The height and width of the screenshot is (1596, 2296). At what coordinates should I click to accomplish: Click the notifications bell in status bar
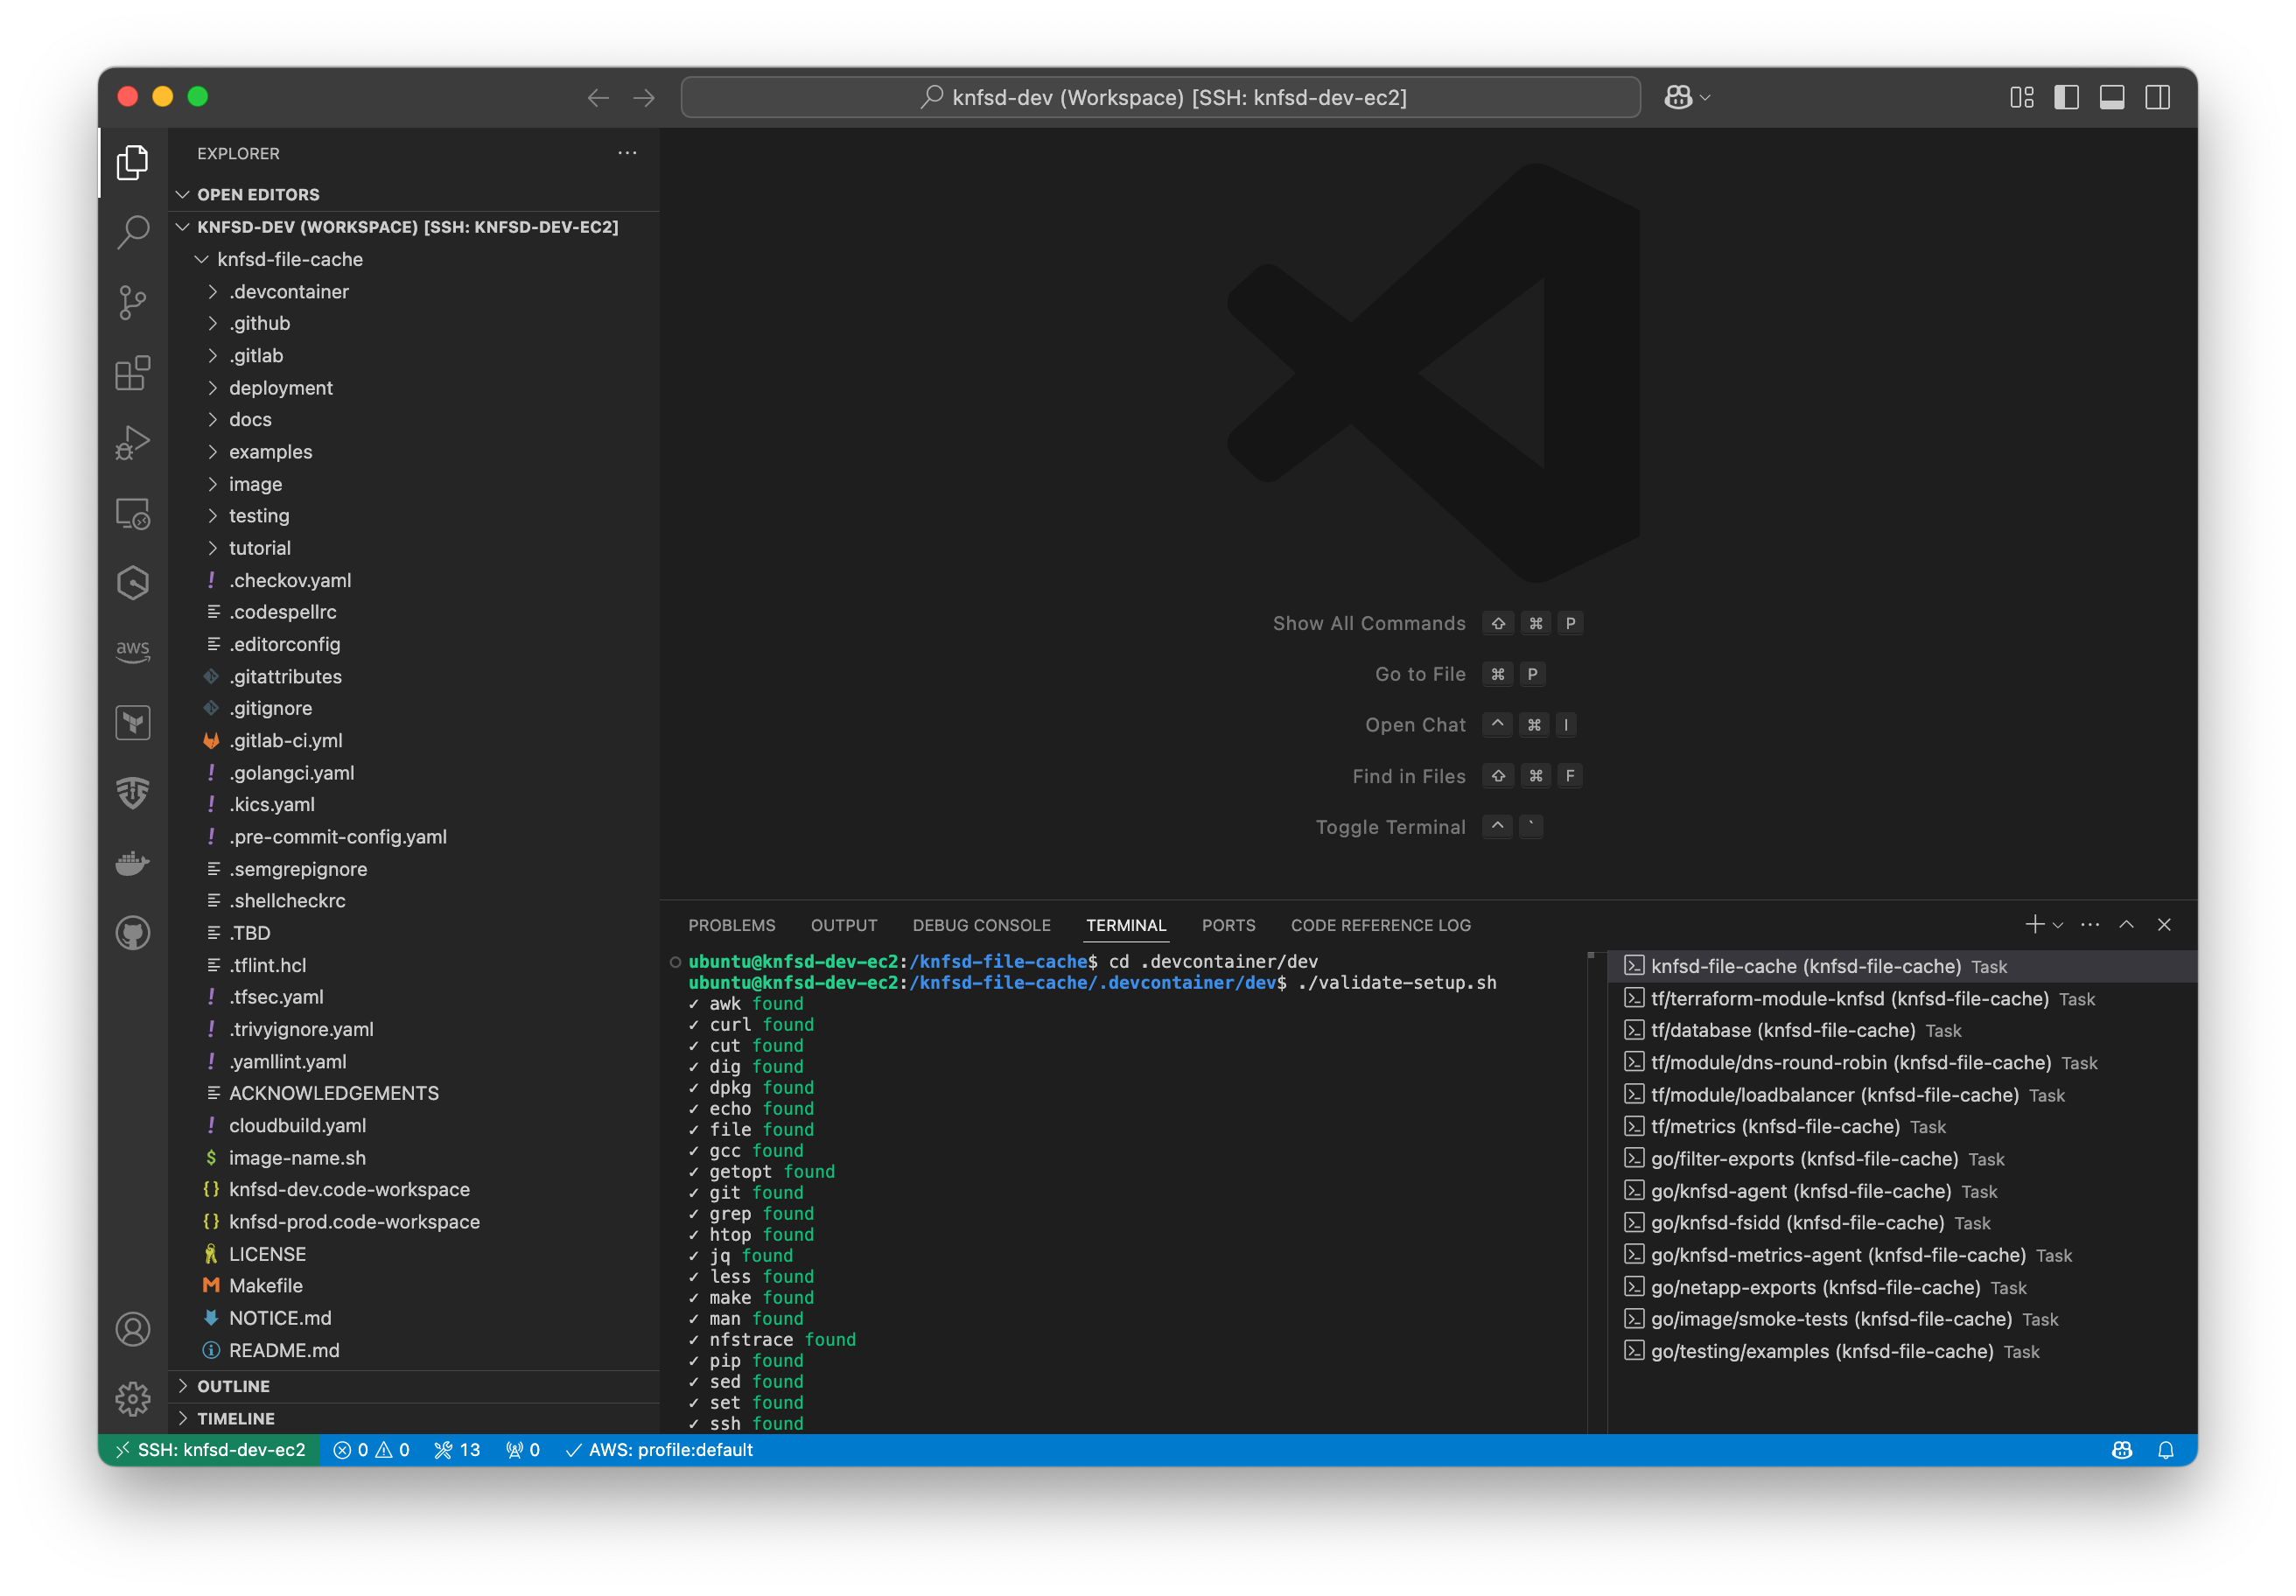[x=2165, y=1449]
